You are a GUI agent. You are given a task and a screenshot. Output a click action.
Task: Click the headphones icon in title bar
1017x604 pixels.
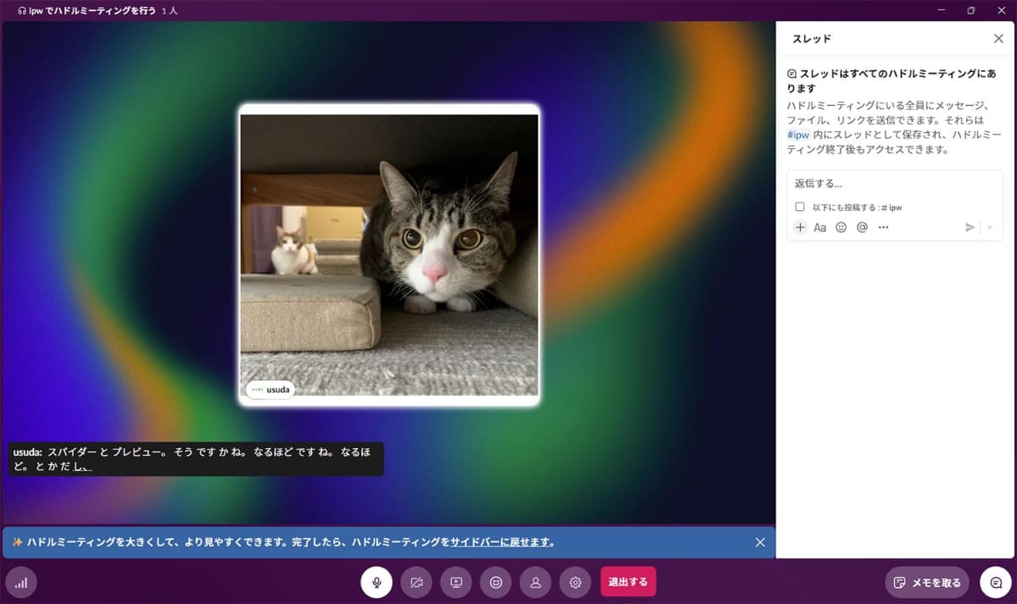(x=21, y=11)
